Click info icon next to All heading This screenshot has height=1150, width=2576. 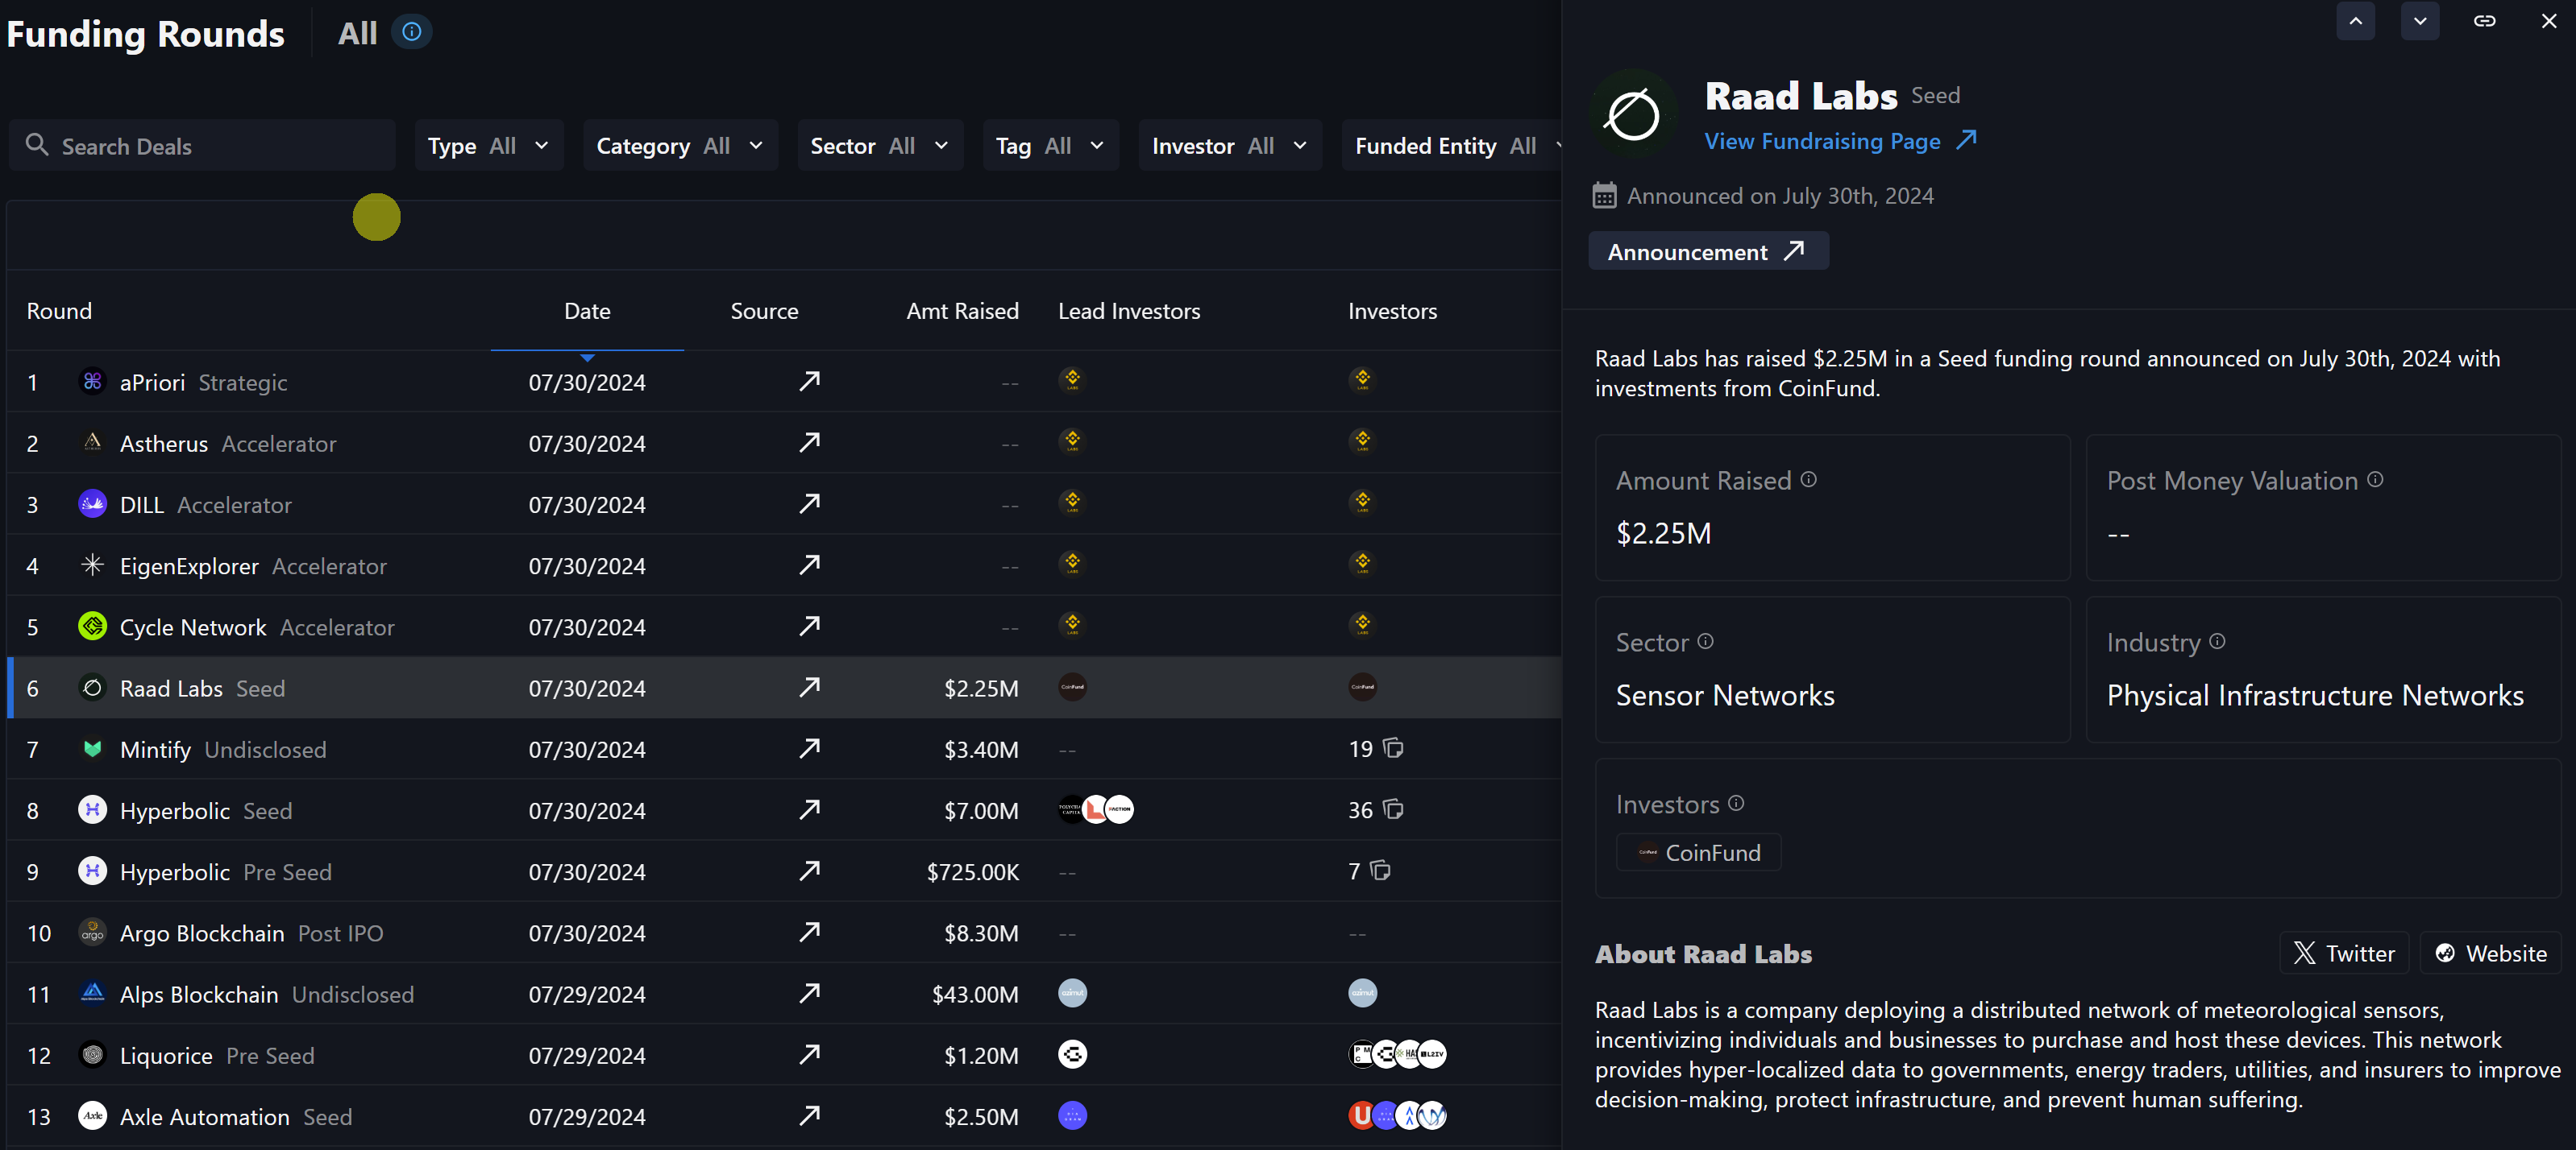[411, 32]
